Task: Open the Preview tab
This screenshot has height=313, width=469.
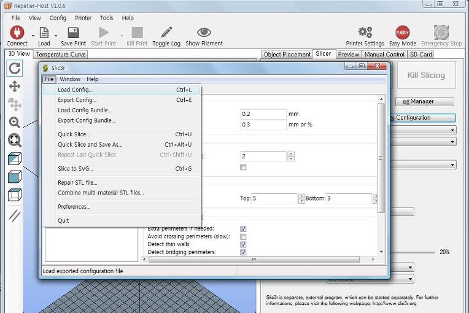Action: [x=349, y=55]
